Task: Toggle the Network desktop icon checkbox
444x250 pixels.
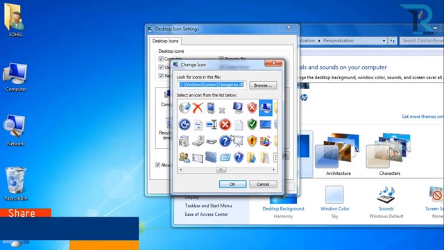Action: (161, 76)
